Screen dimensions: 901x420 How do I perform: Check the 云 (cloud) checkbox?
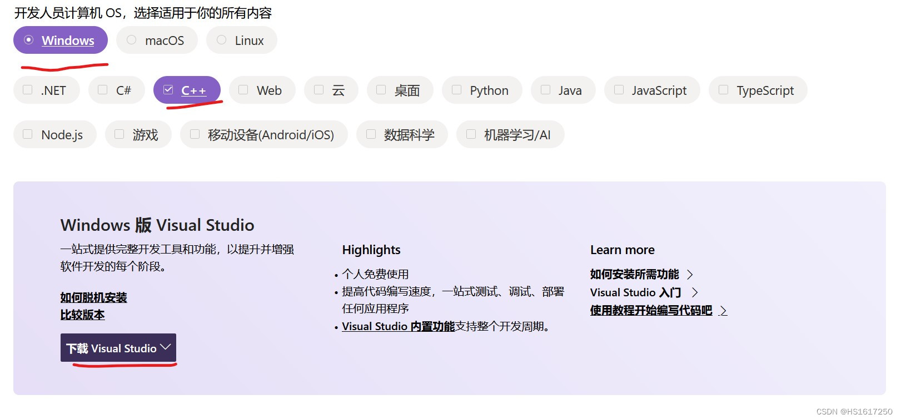coord(318,90)
